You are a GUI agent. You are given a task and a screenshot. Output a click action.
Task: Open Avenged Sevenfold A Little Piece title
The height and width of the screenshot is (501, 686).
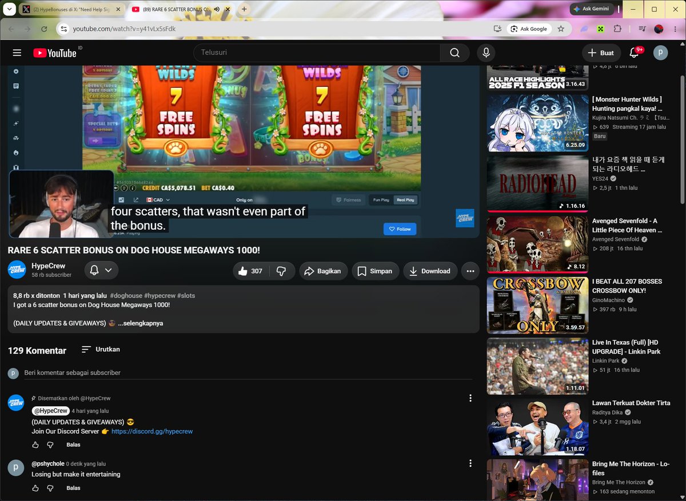pyautogui.click(x=627, y=225)
